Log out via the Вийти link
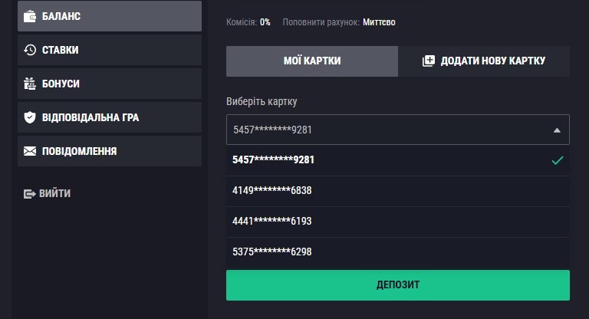The height and width of the screenshot is (319, 589). point(54,194)
